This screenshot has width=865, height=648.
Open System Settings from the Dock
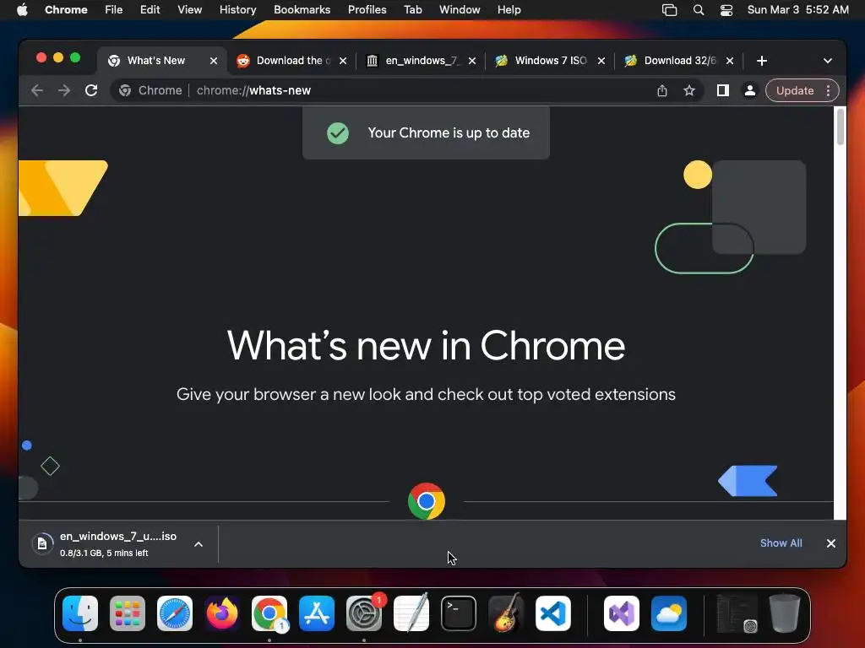364,613
